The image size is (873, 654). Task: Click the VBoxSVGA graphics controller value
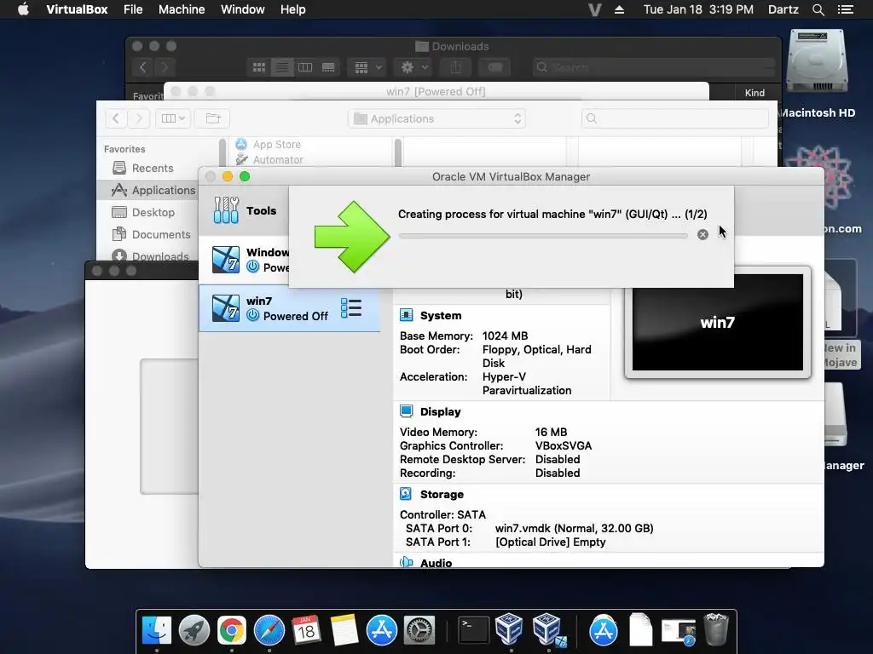coord(564,446)
